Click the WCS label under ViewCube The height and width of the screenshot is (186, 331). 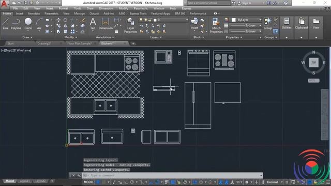pos(313,81)
